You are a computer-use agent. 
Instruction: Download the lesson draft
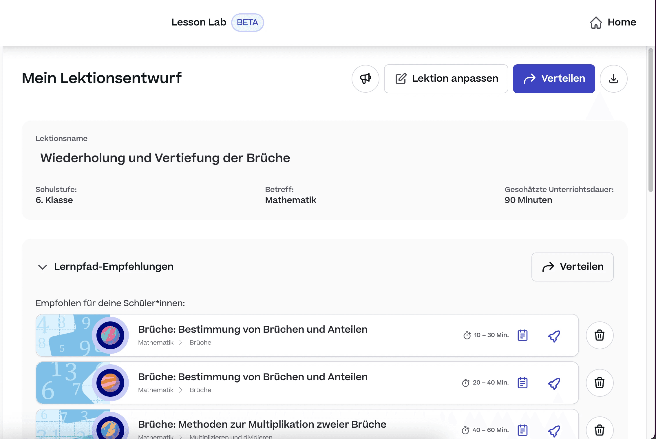coord(613,79)
